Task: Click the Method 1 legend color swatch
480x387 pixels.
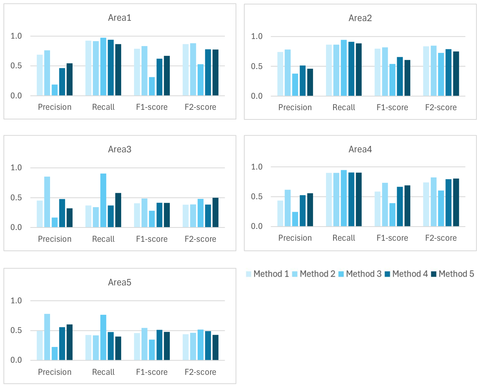Action: (249, 274)
